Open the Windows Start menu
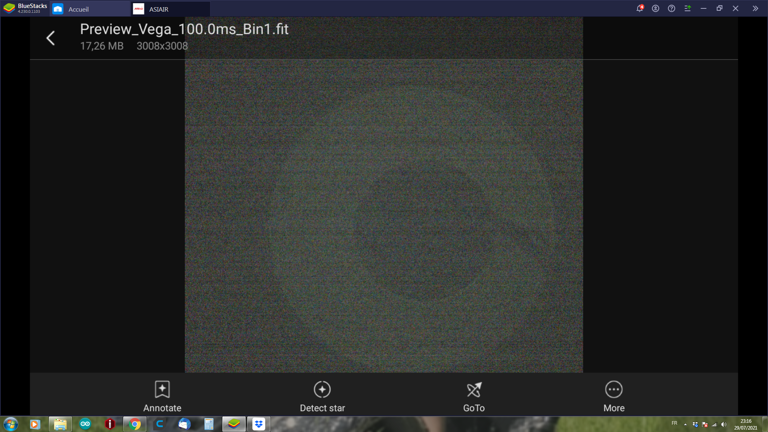This screenshot has width=768, height=432. click(10, 424)
